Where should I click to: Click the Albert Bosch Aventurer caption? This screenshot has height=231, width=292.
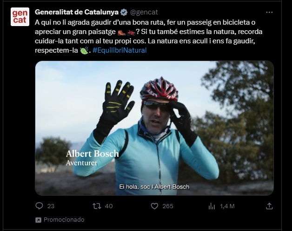(92, 158)
